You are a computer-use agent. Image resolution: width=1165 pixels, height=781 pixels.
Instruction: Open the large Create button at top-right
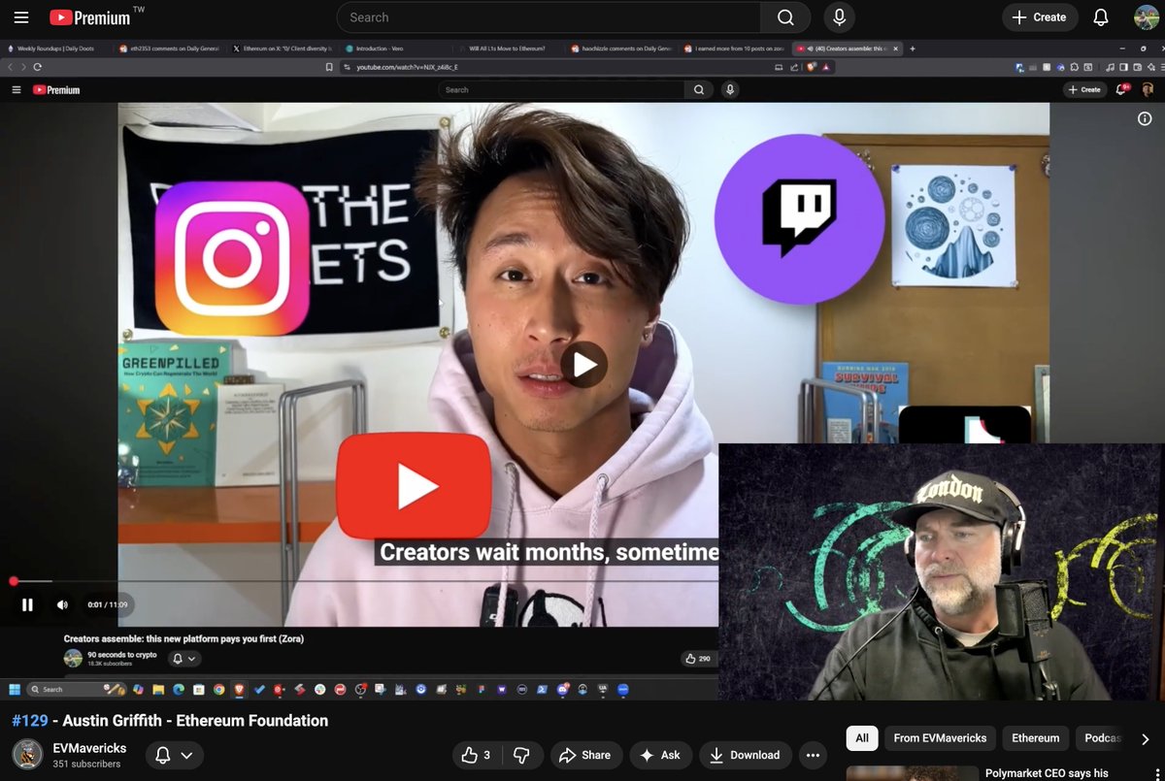(1039, 17)
